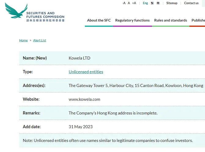The image size is (205, 152).
Task: Click the Type: label
Action: click(28, 72)
